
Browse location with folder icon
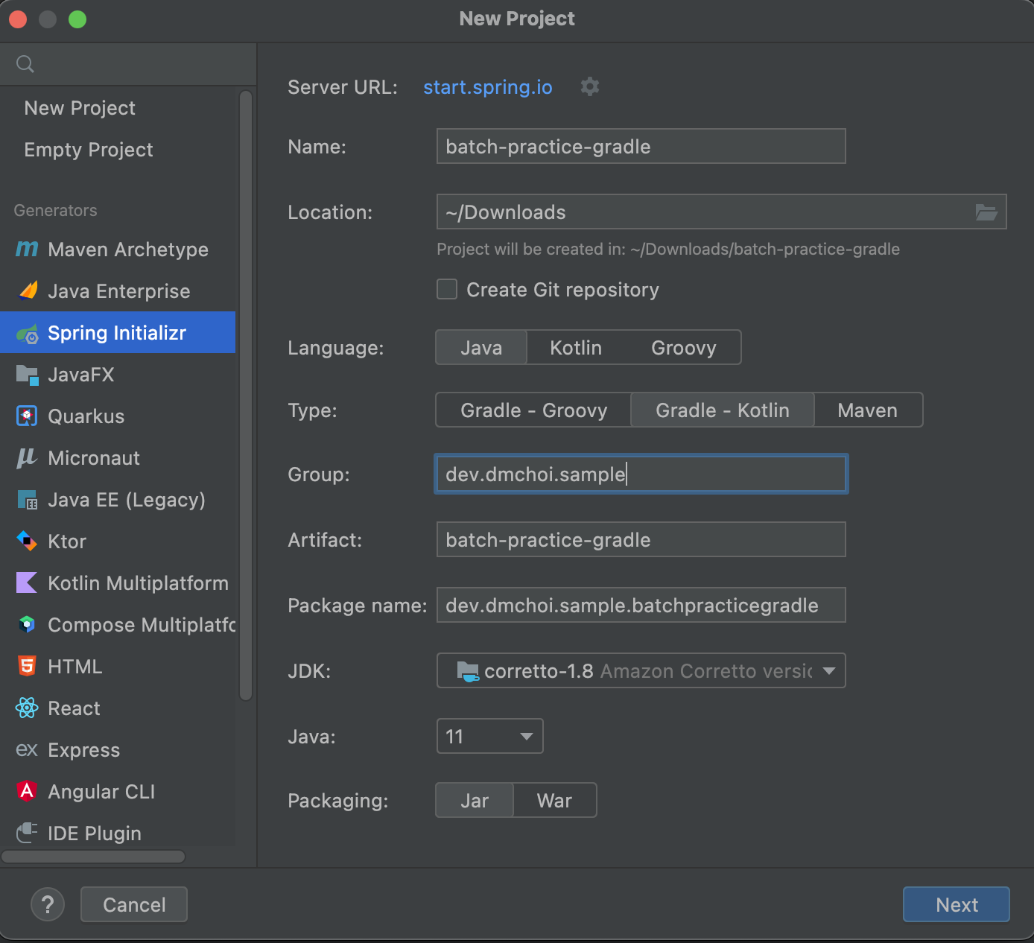point(986,212)
